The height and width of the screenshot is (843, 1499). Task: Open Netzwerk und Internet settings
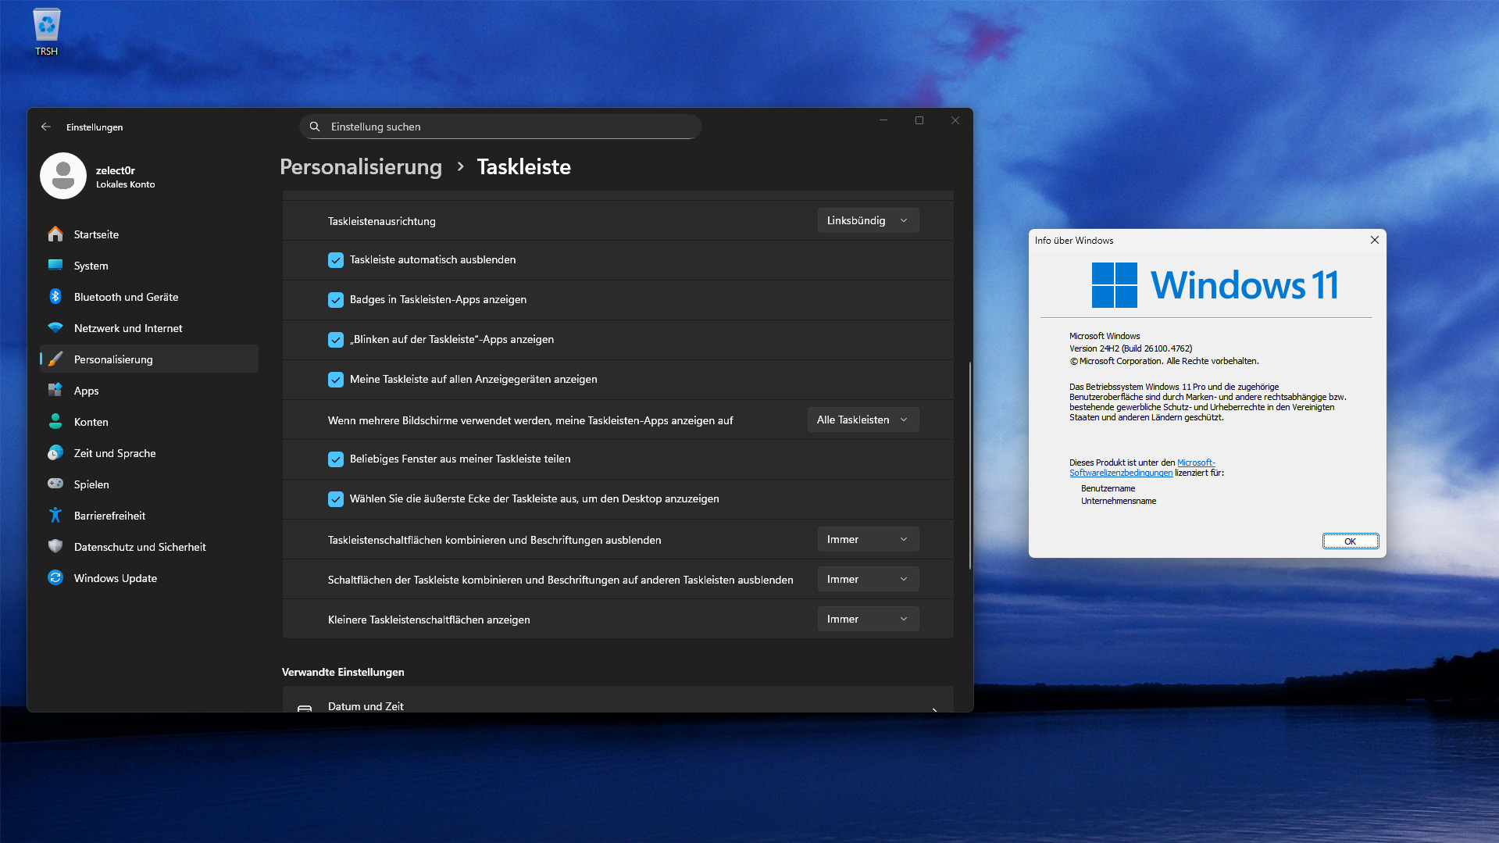149,328
